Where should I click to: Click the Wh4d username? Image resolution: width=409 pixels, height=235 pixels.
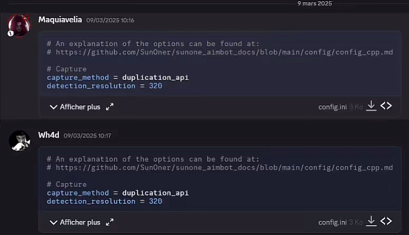coord(49,135)
